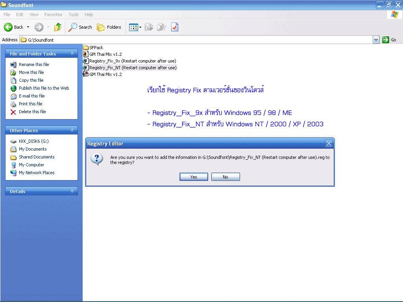Open My Network Places link
Viewport: 403px width, 302px height.
pos(37,173)
